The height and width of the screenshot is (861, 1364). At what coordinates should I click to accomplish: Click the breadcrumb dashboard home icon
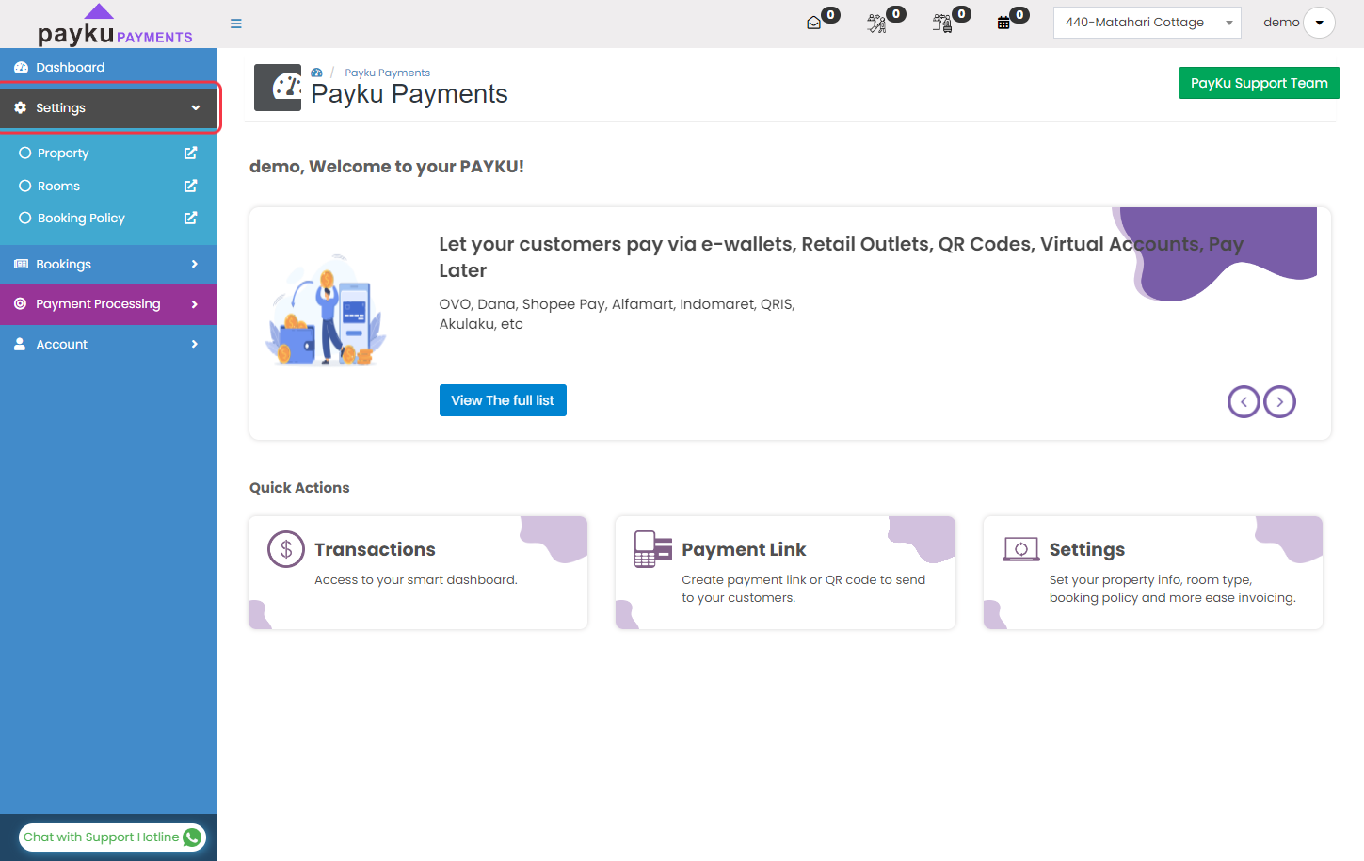[316, 73]
